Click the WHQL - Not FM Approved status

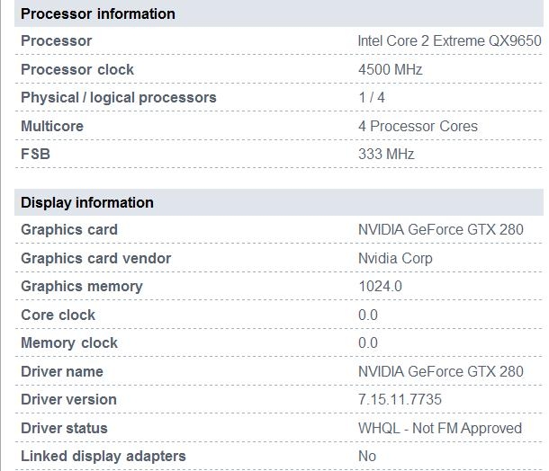(x=439, y=428)
